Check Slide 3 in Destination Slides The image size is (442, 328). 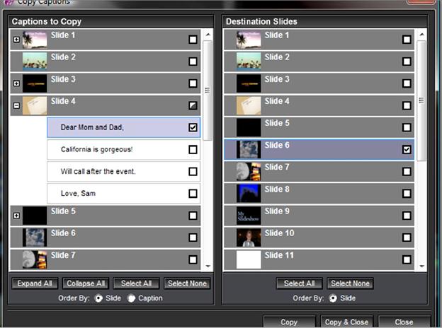click(407, 83)
